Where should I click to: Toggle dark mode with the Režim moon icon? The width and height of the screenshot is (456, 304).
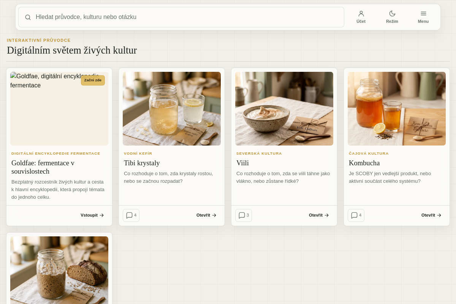click(392, 17)
